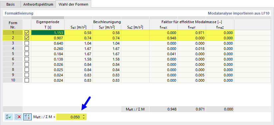Image resolution: width=274 pixels, height=125 pixels.
Task: Enable the checkbox for mode 7
Action: click(x=27, y=64)
